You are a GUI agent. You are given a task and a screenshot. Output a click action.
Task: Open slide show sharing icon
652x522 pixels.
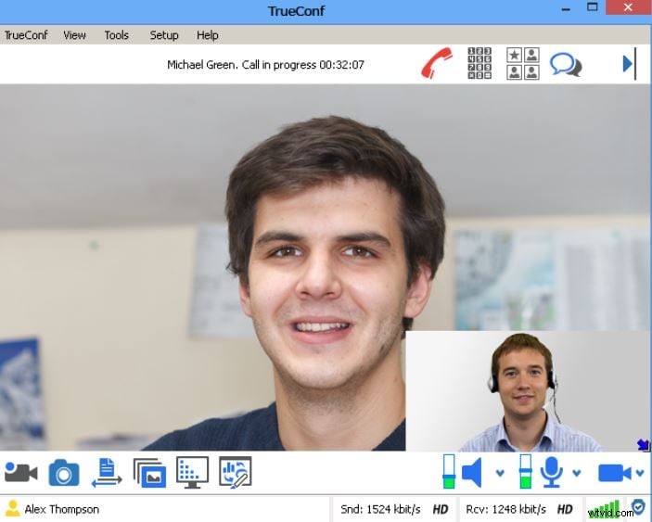[x=149, y=473]
